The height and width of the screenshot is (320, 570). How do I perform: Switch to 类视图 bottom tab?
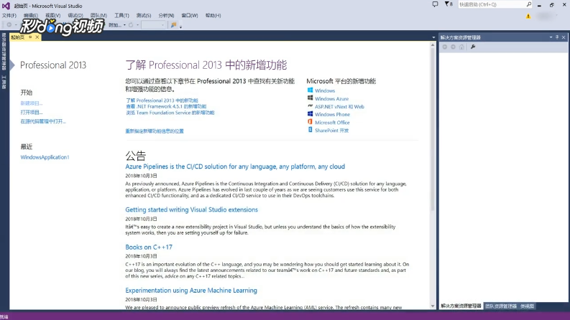coord(527,306)
